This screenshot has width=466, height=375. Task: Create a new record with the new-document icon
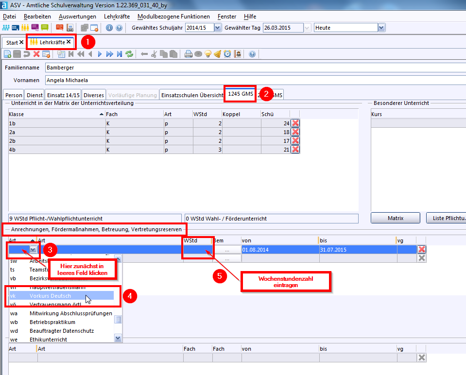[7, 54]
